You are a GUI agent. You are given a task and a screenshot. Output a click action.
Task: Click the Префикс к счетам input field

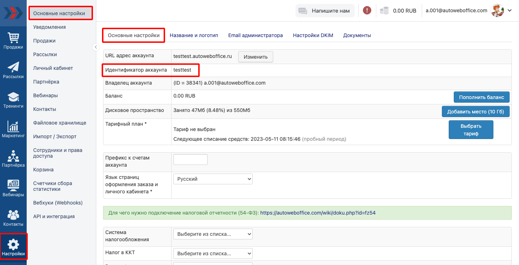click(190, 160)
